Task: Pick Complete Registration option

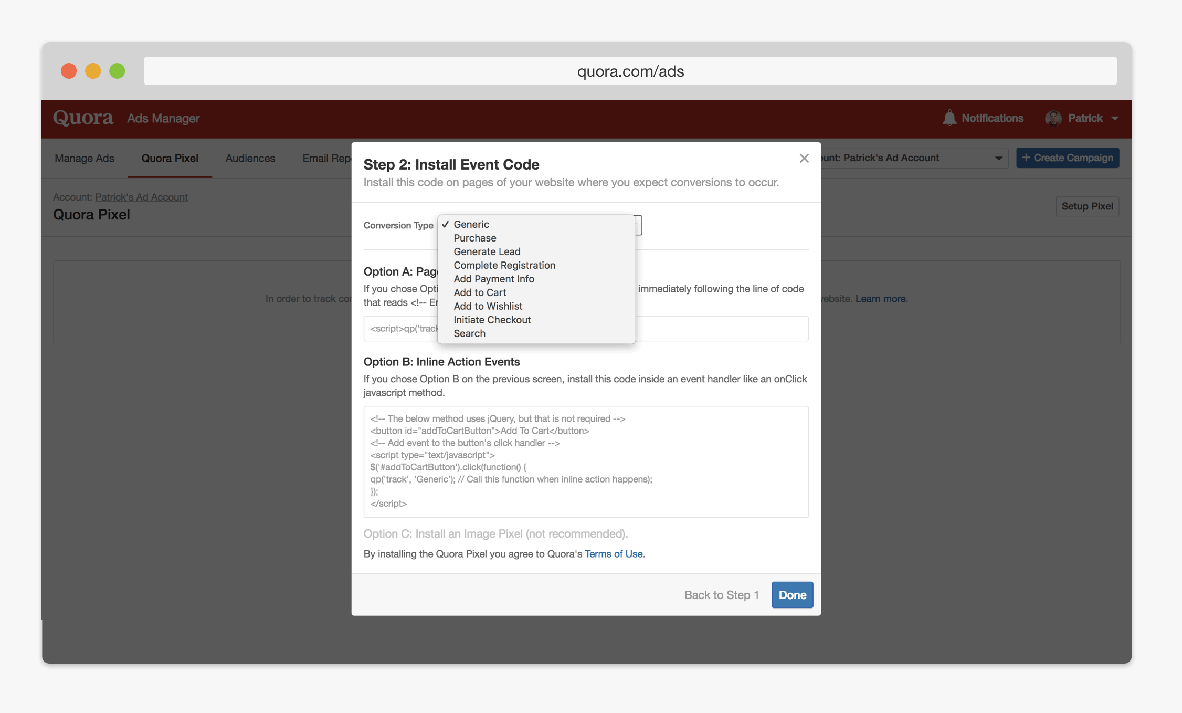Action: 536,265
